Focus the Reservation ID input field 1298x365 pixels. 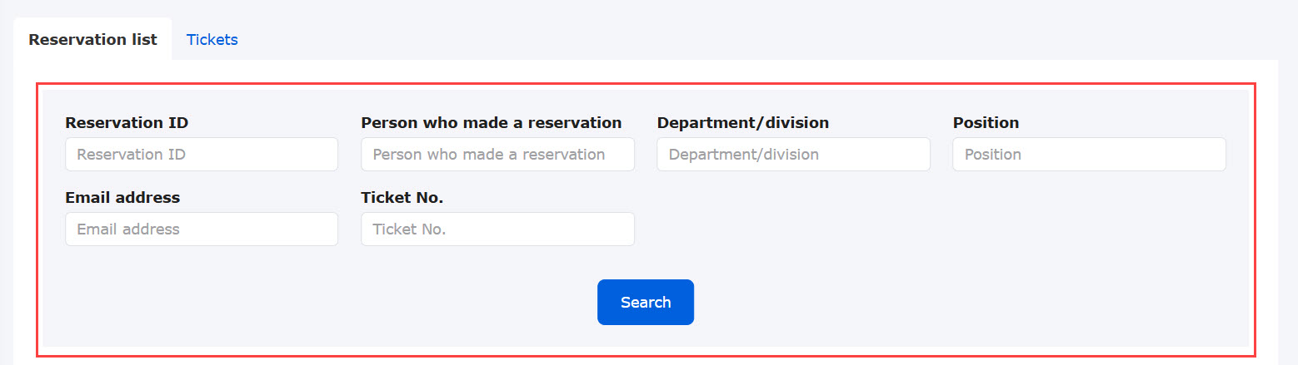(x=202, y=155)
